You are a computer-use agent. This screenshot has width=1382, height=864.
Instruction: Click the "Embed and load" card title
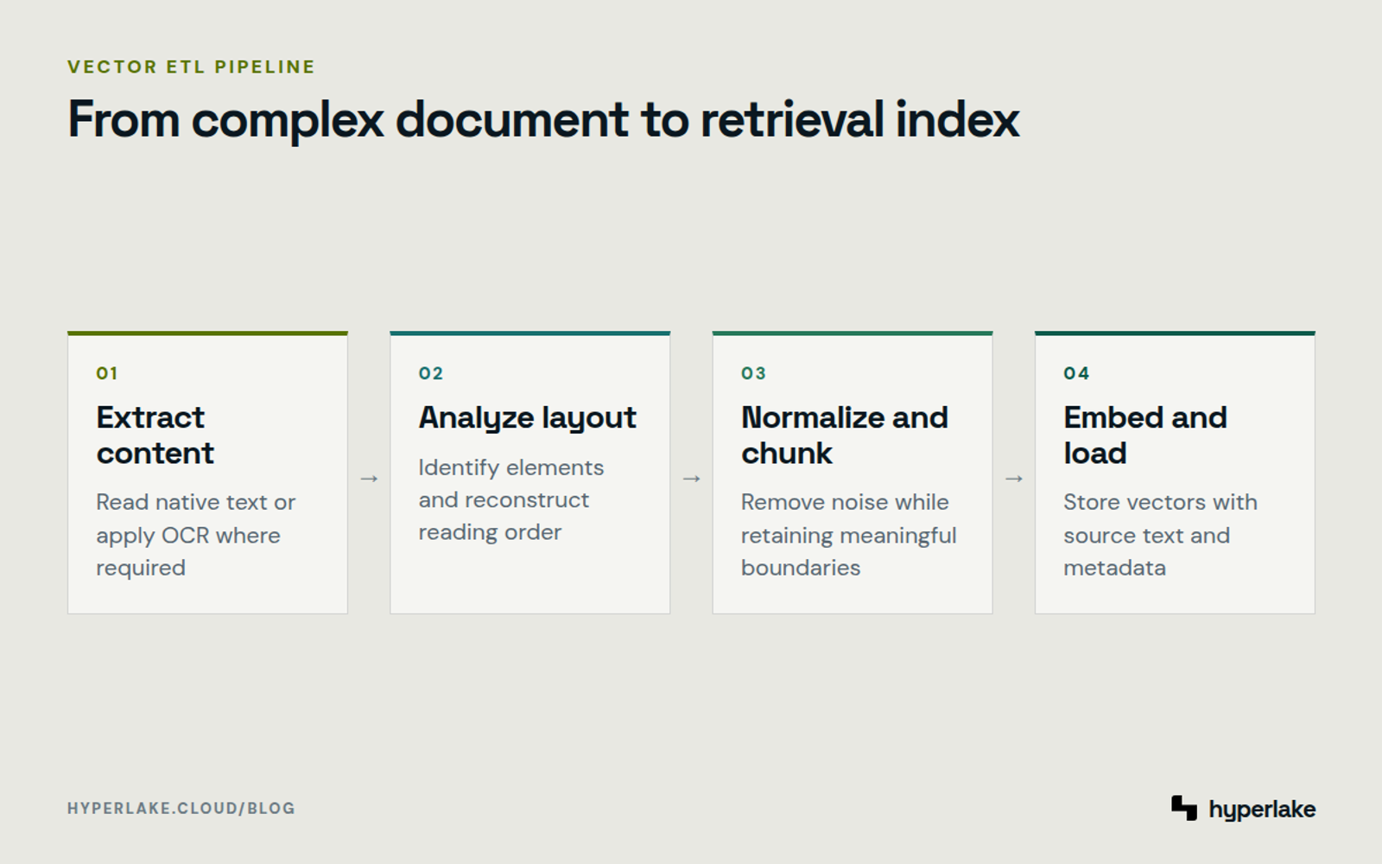(1145, 435)
